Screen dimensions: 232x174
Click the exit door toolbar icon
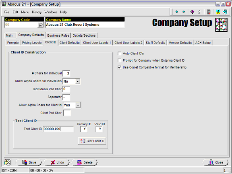[x=225, y=12]
